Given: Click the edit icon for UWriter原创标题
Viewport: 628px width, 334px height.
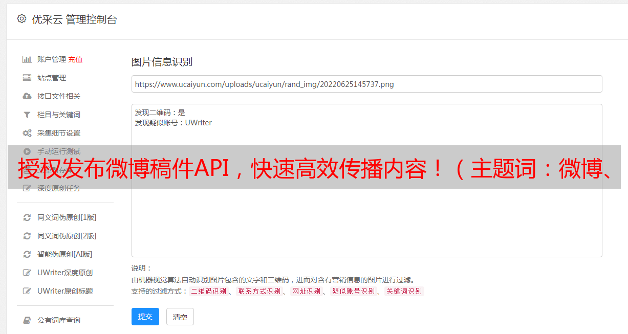Looking at the screenshot, I should [x=27, y=291].
